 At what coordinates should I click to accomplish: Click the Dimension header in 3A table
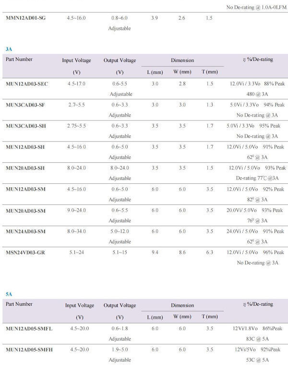click(182, 60)
